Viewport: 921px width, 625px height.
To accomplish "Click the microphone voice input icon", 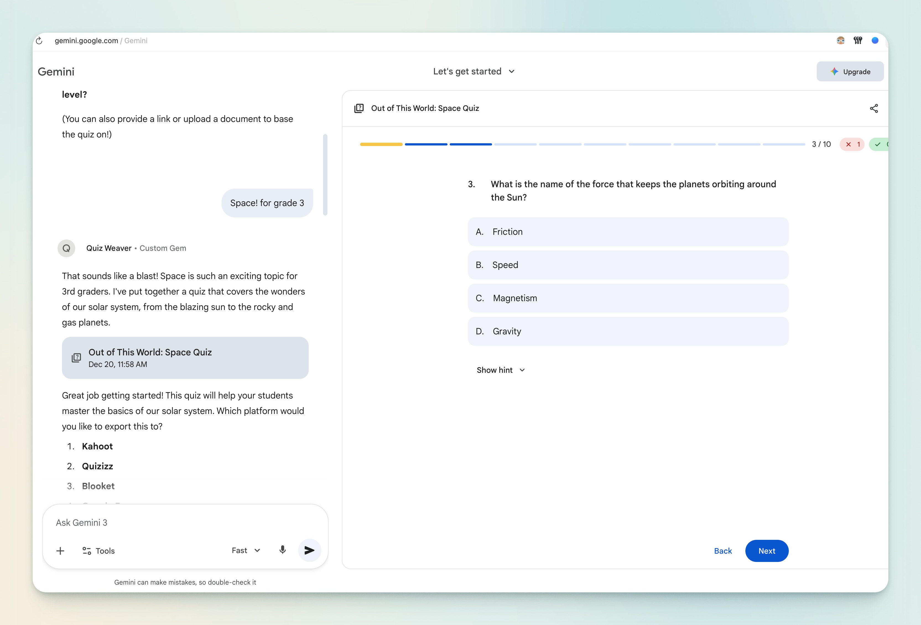I will click(282, 550).
